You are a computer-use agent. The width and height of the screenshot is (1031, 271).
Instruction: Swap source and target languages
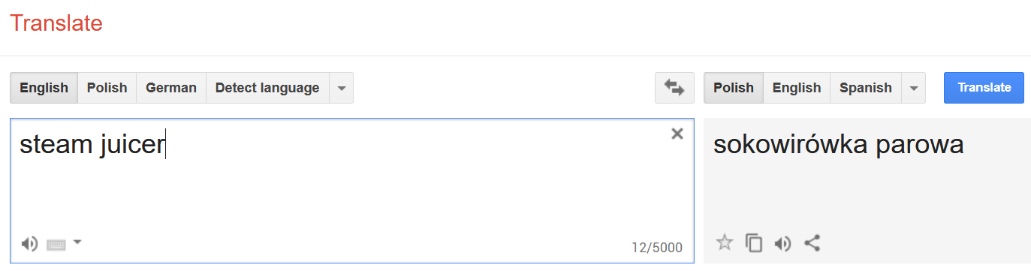click(x=674, y=88)
